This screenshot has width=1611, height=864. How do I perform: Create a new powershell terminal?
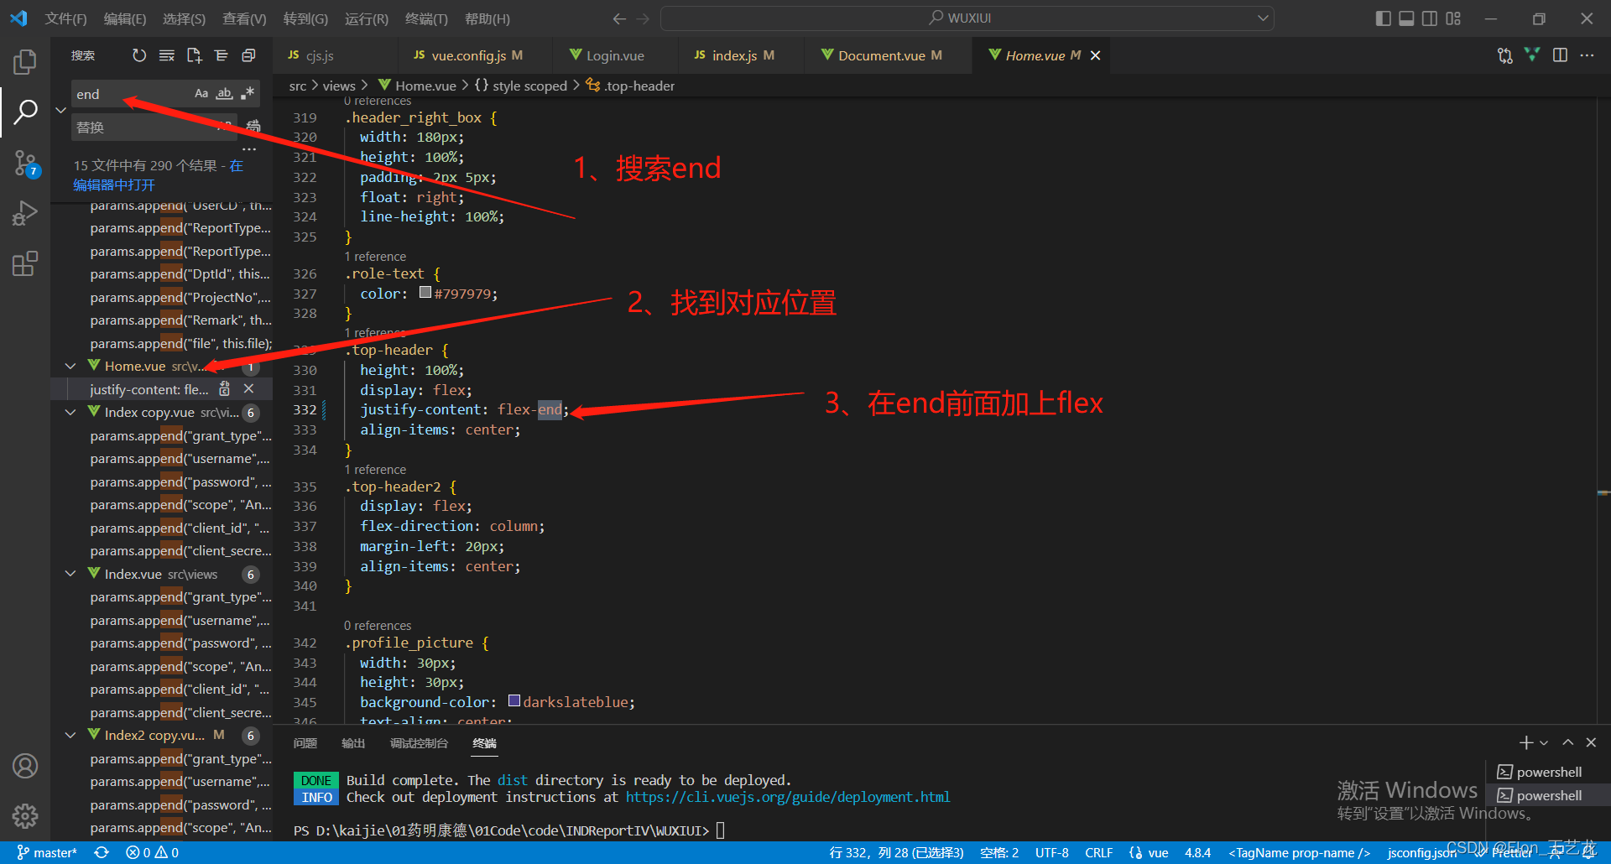point(1525,742)
